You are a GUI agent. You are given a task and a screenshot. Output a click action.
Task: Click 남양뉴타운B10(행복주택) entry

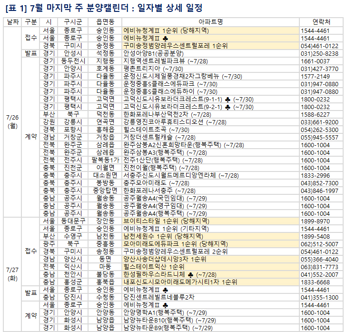click(x=169, y=320)
